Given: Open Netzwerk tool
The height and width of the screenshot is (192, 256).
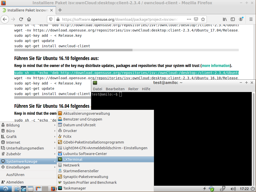Looking at the screenshot, I should tap(105, 165).
